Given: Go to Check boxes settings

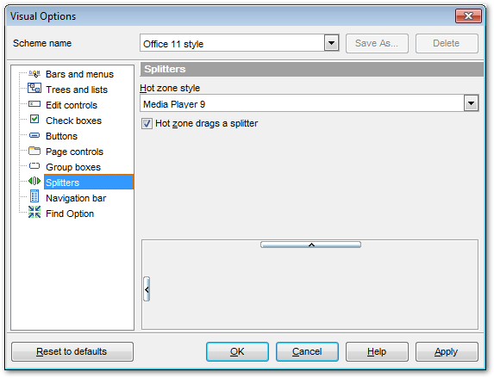Looking at the screenshot, I should pos(74,121).
